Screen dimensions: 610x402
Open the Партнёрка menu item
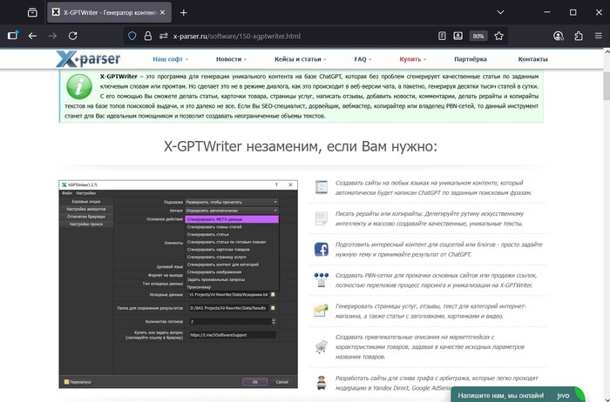point(471,58)
